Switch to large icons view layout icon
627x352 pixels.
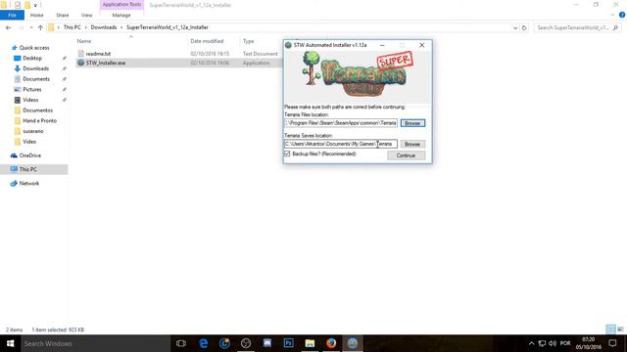(620, 330)
